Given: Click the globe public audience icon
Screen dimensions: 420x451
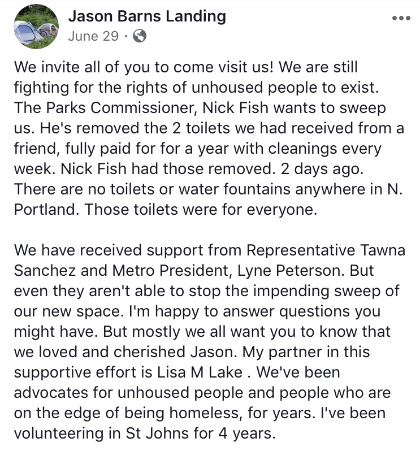Looking at the screenshot, I should (139, 36).
